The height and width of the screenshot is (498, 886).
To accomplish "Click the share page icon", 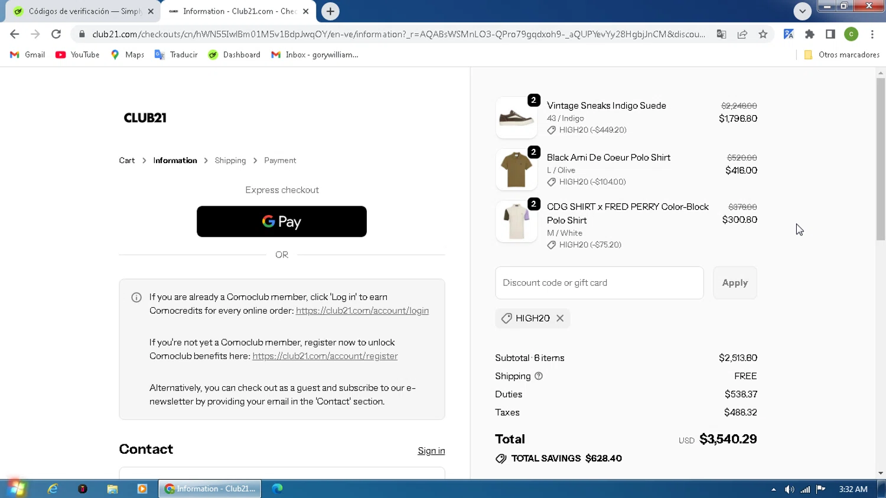I will tap(742, 34).
